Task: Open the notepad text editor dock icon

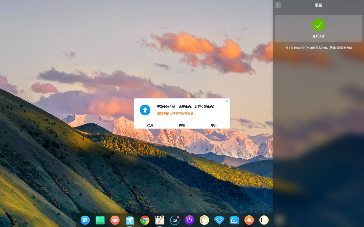Action: point(160,220)
